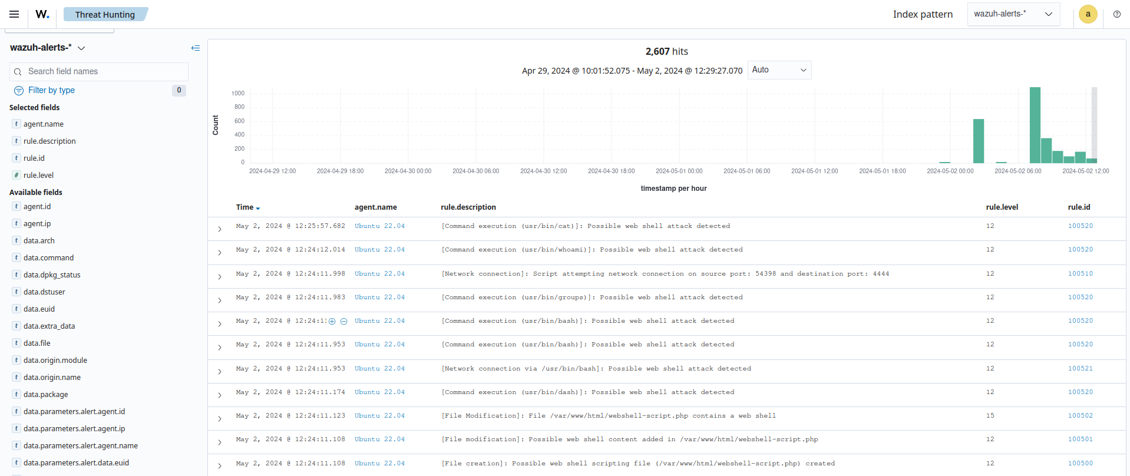This screenshot has height=476, width=1130.
Task: Click the string type icon beside agent.ip
Action: tap(16, 224)
